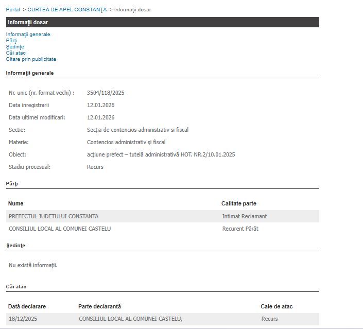Viewport: 363px width, 329px height.
Task: Open CURTEA DE APEL CONSTANȚA breadcrumb link
Action: point(67,10)
